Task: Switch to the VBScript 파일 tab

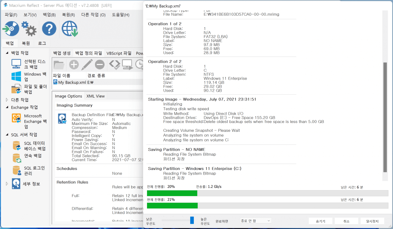Action: (119, 53)
